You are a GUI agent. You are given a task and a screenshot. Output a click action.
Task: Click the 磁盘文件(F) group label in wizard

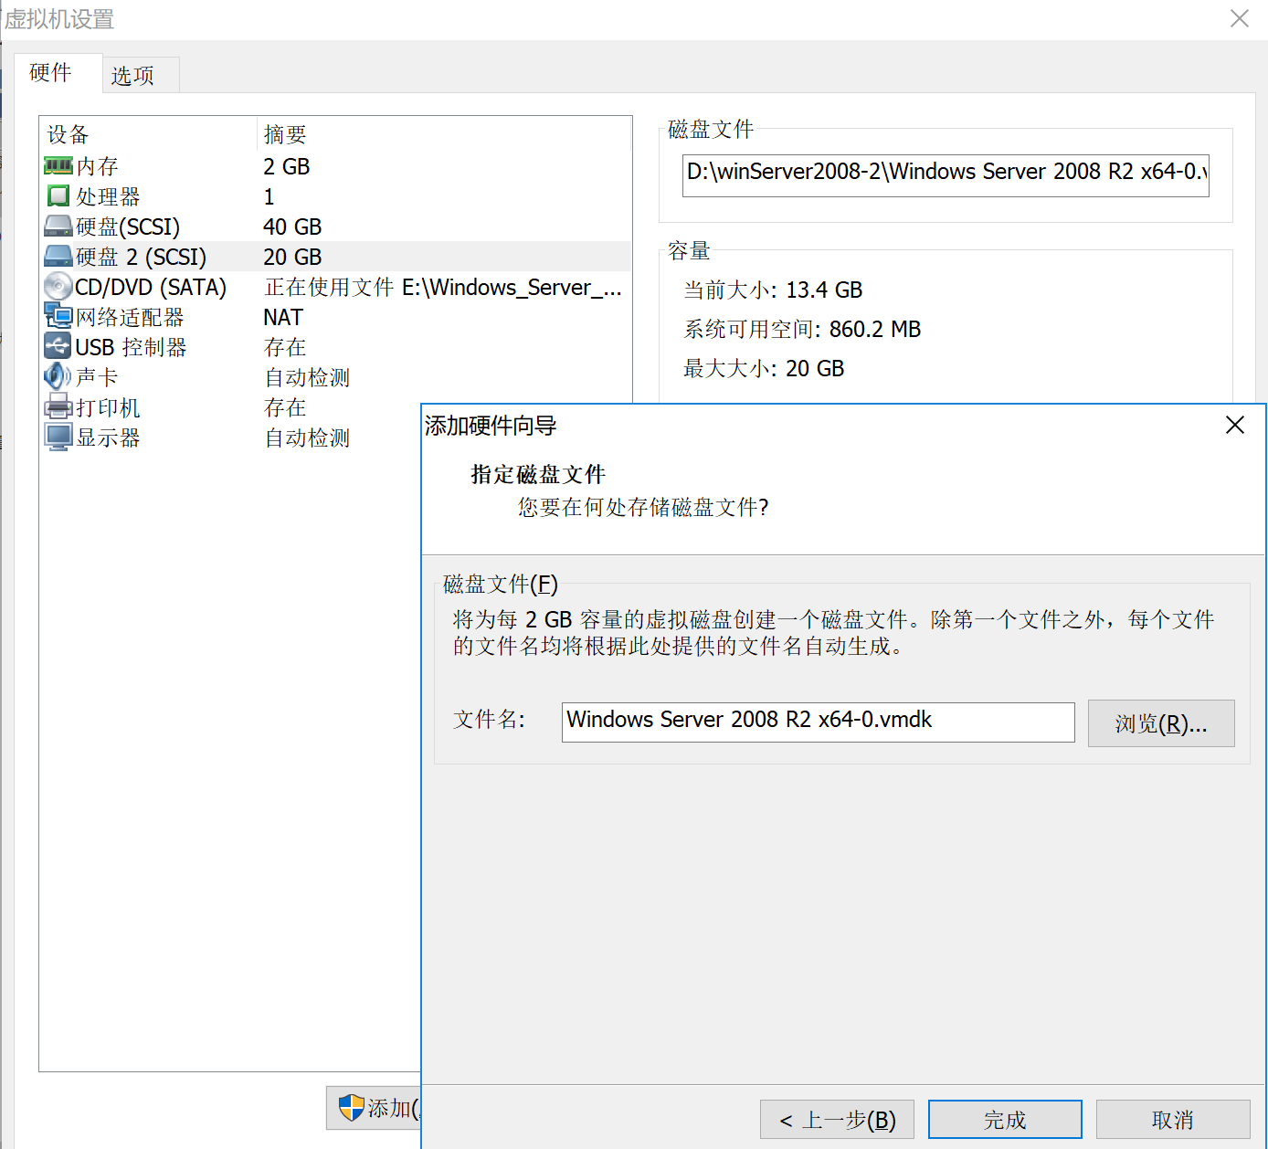tap(501, 584)
